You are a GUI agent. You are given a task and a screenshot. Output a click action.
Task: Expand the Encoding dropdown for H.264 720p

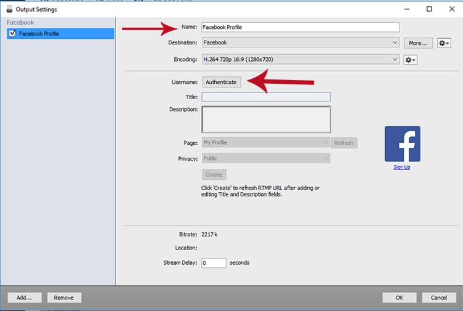click(x=301, y=59)
